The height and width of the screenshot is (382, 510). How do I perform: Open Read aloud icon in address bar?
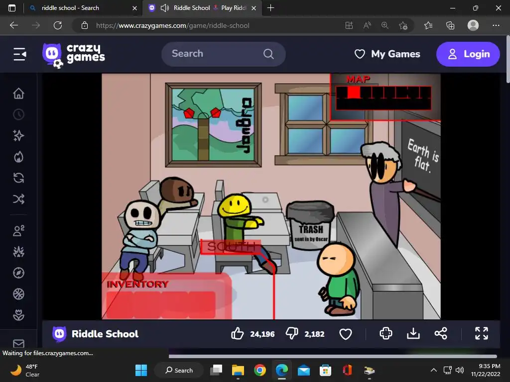(367, 25)
